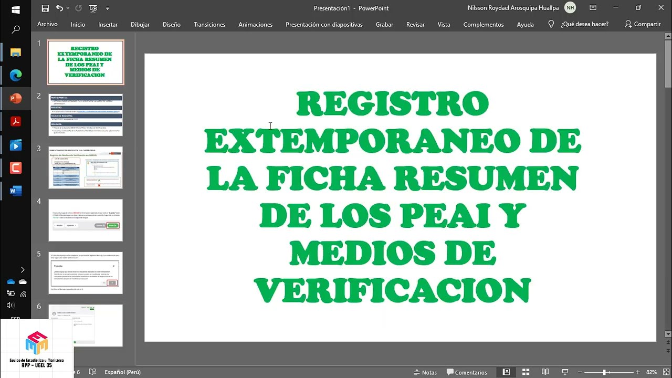The height and width of the screenshot is (378, 672).
Task: Switch to Normal view icon
Action: (x=506, y=372)
